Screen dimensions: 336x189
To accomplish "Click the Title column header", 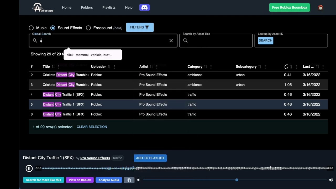I will click(46, 67).
